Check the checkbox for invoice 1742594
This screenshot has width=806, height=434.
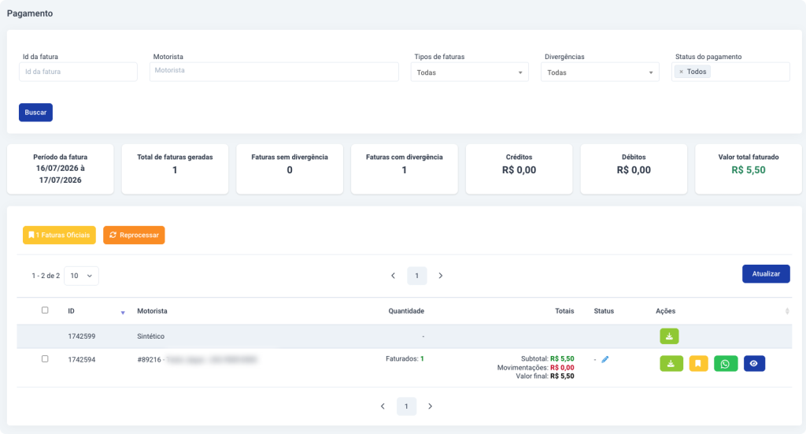coord(45,359)
